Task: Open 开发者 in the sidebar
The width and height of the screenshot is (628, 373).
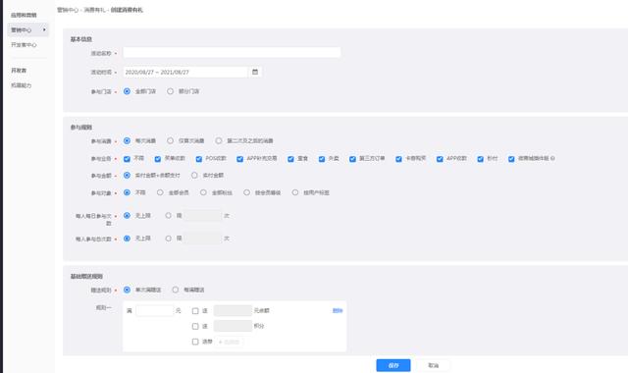Action: point(19,71)
